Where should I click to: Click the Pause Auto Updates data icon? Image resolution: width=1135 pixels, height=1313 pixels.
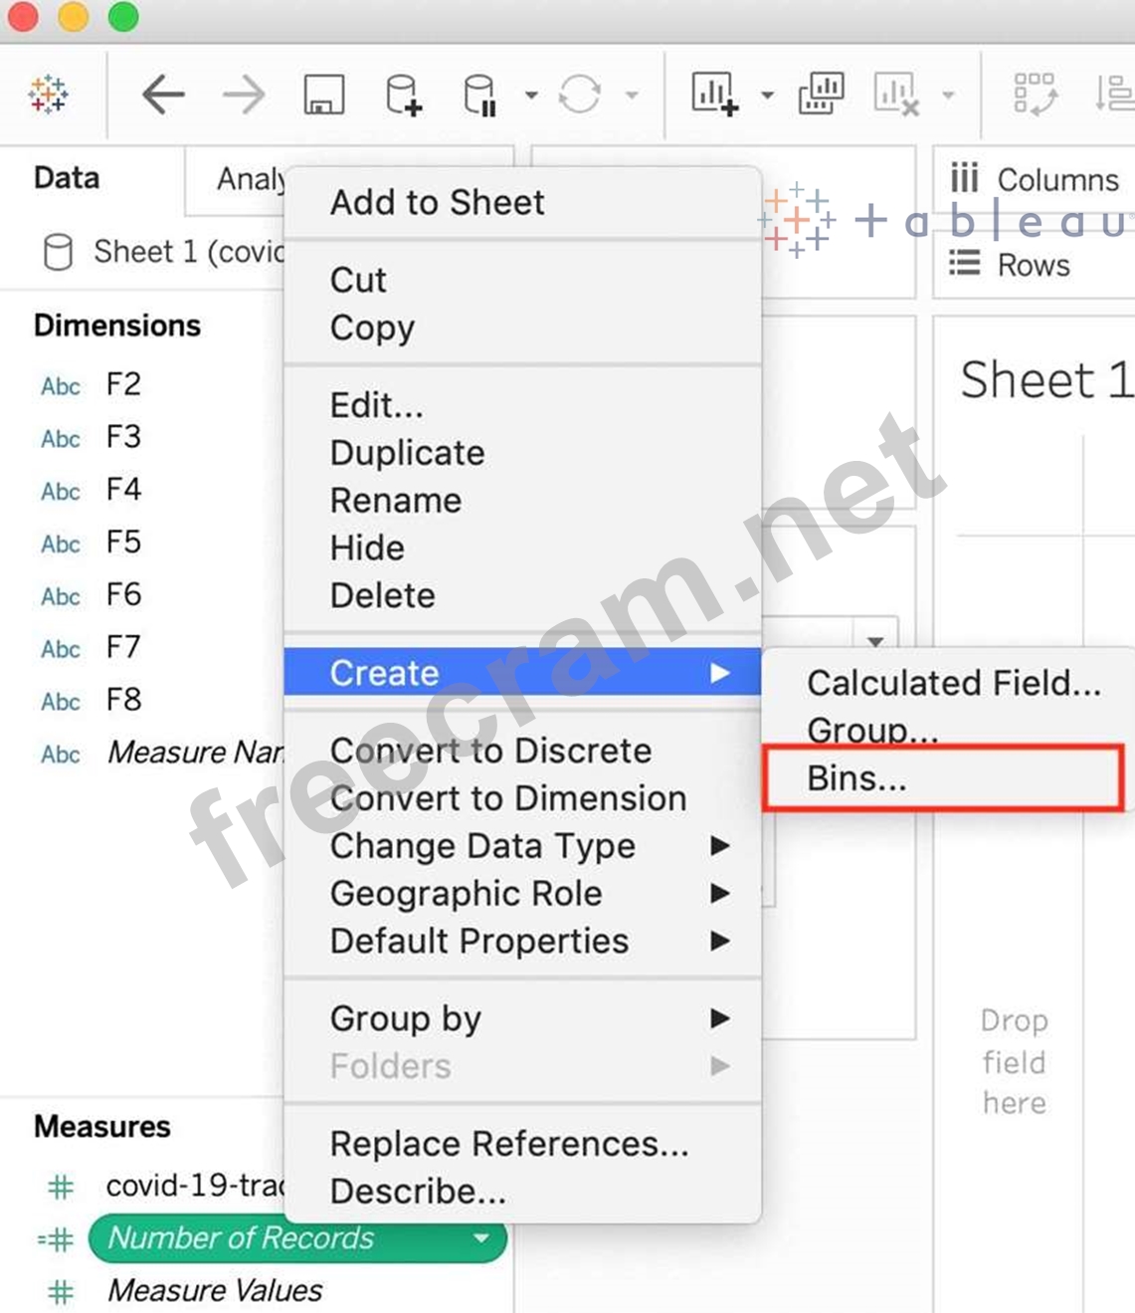pyautogui.click(x=479, y=96)
